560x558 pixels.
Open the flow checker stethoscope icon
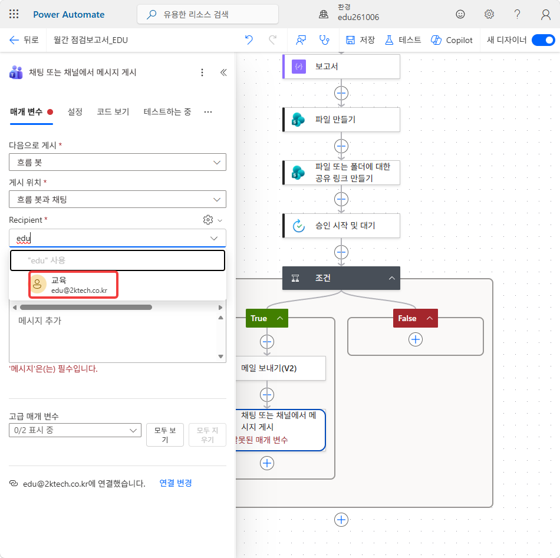coord(324,40)
